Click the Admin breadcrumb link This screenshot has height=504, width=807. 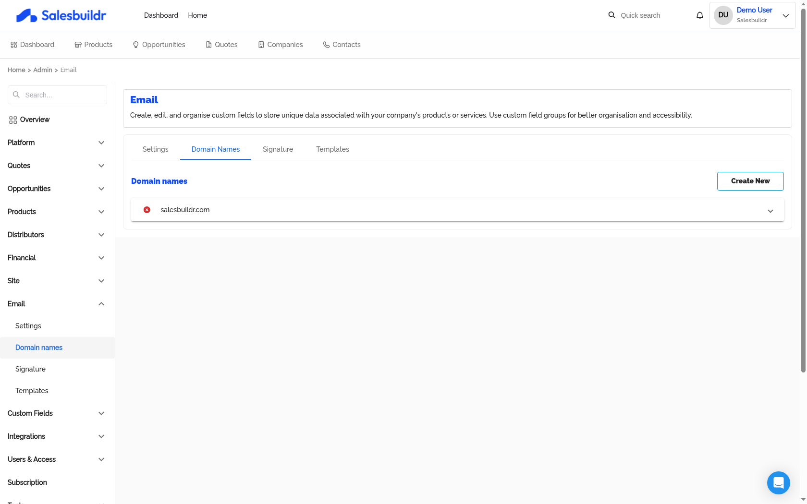[x=43, y=70]
